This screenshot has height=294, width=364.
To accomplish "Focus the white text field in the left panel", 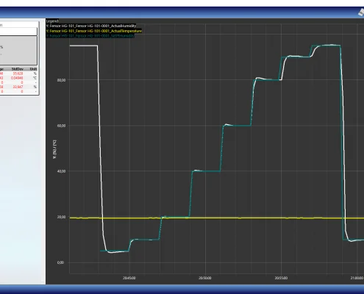I will pos(18,32).
